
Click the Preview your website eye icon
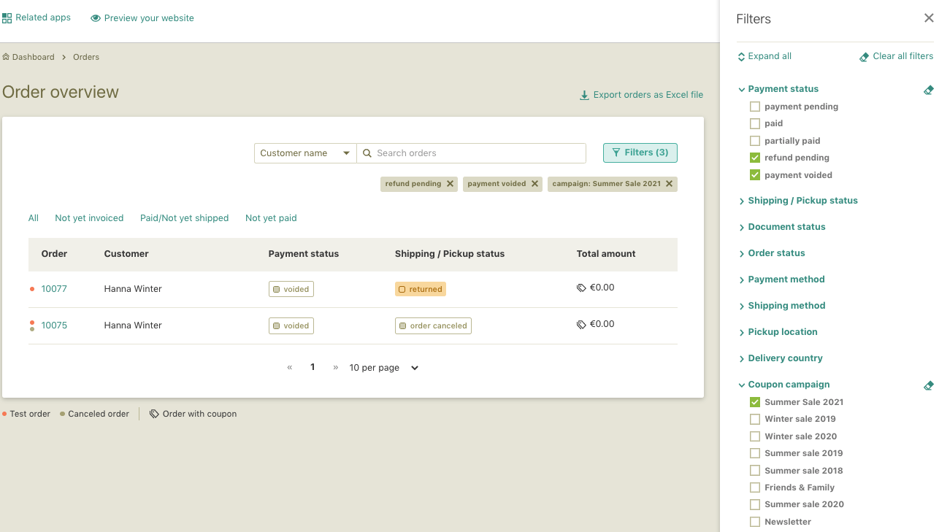click(x=96, y=18)
